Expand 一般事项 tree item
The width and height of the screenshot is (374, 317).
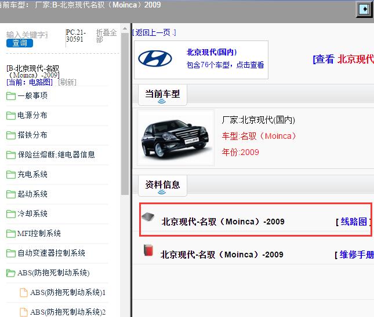[32, 95]
